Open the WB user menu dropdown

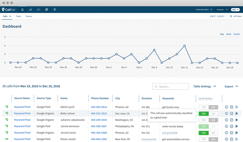point(235,10)
